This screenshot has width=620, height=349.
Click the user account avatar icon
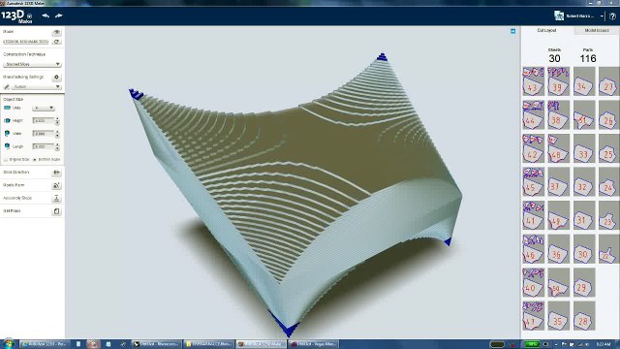pyautogui.click(x=559, y=16)
